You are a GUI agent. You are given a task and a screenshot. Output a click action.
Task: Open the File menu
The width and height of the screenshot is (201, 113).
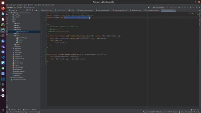[8, 5]
